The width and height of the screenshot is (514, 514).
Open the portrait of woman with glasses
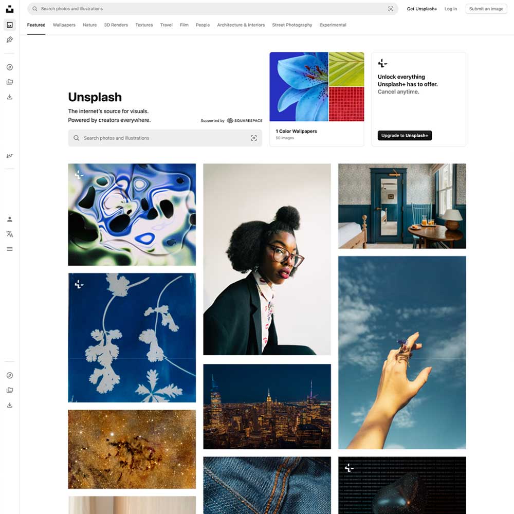[267, 259]
